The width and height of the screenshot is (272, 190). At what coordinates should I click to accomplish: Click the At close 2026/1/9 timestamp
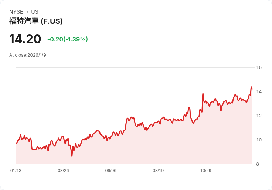coord(28,55)
